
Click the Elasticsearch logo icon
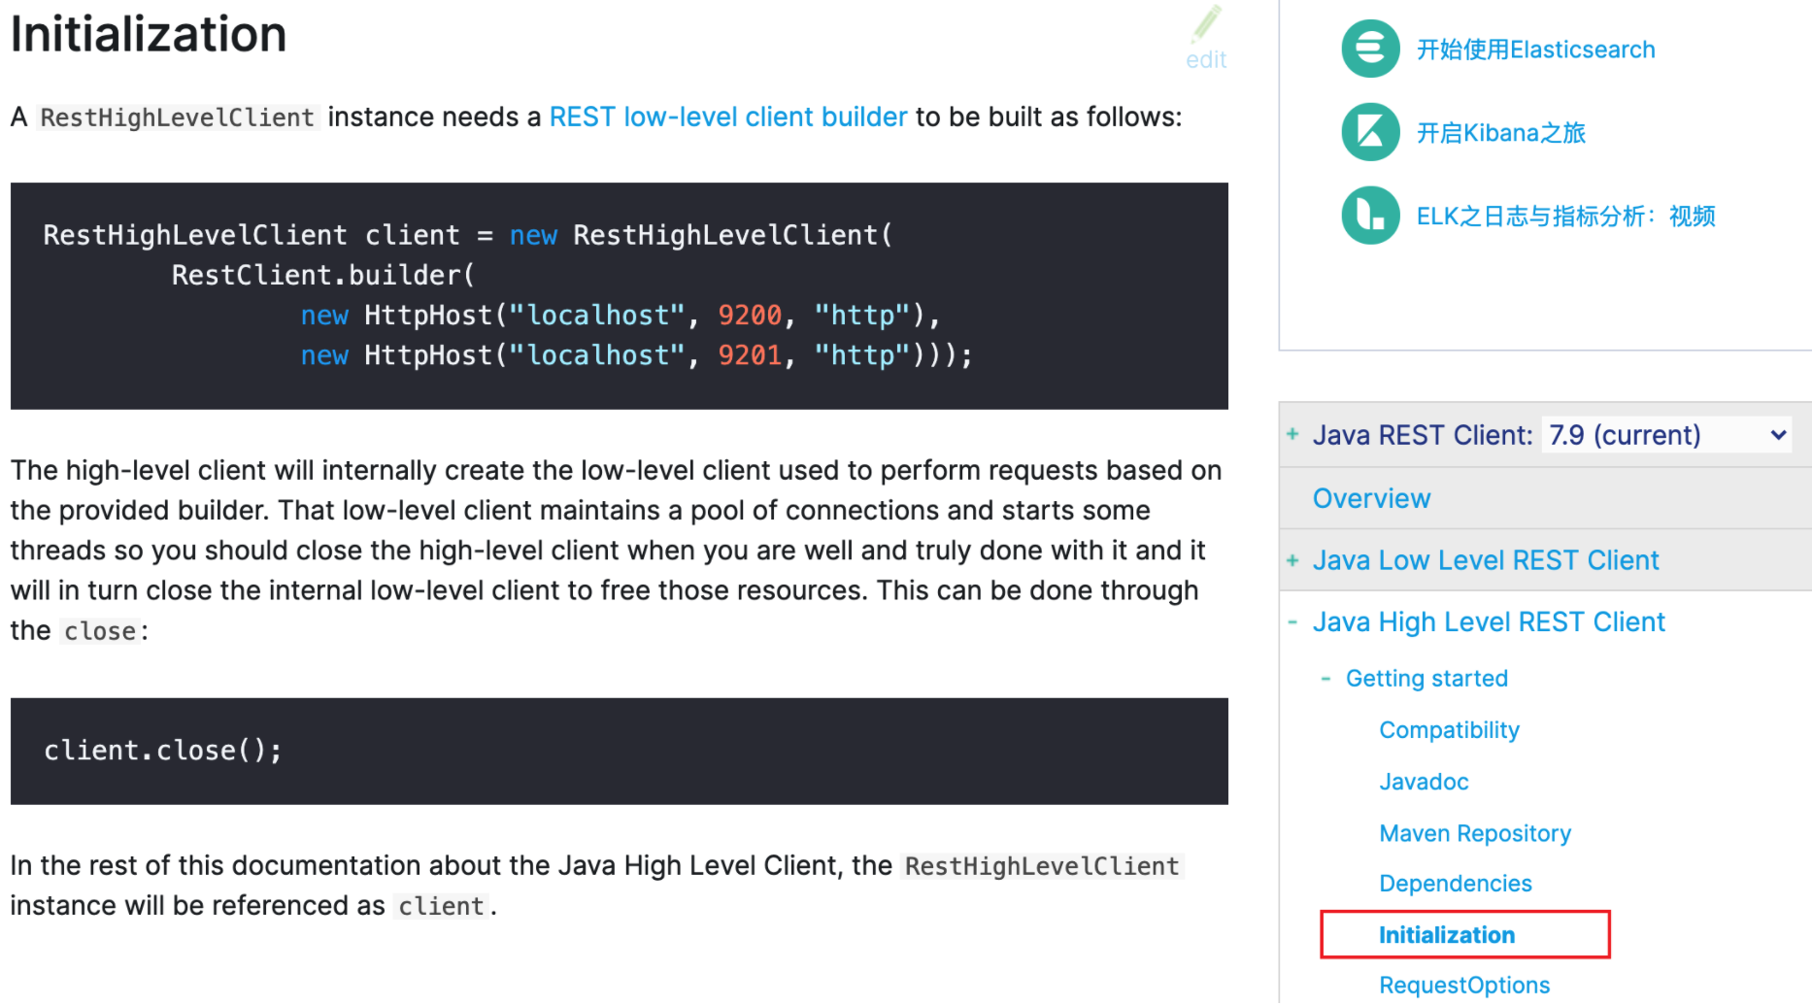point(1370,49)
